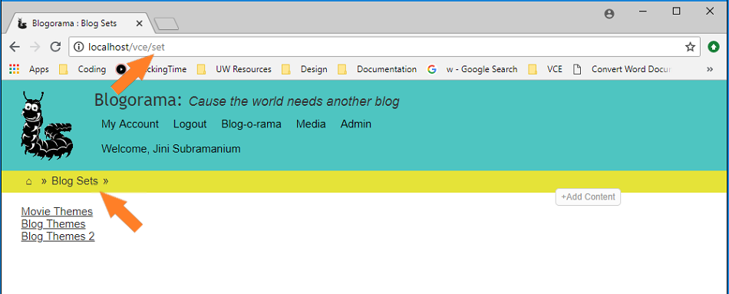Screen dimensions: 729x294
Task: Open the My Account menu item
Action: [x=130, y=124]
